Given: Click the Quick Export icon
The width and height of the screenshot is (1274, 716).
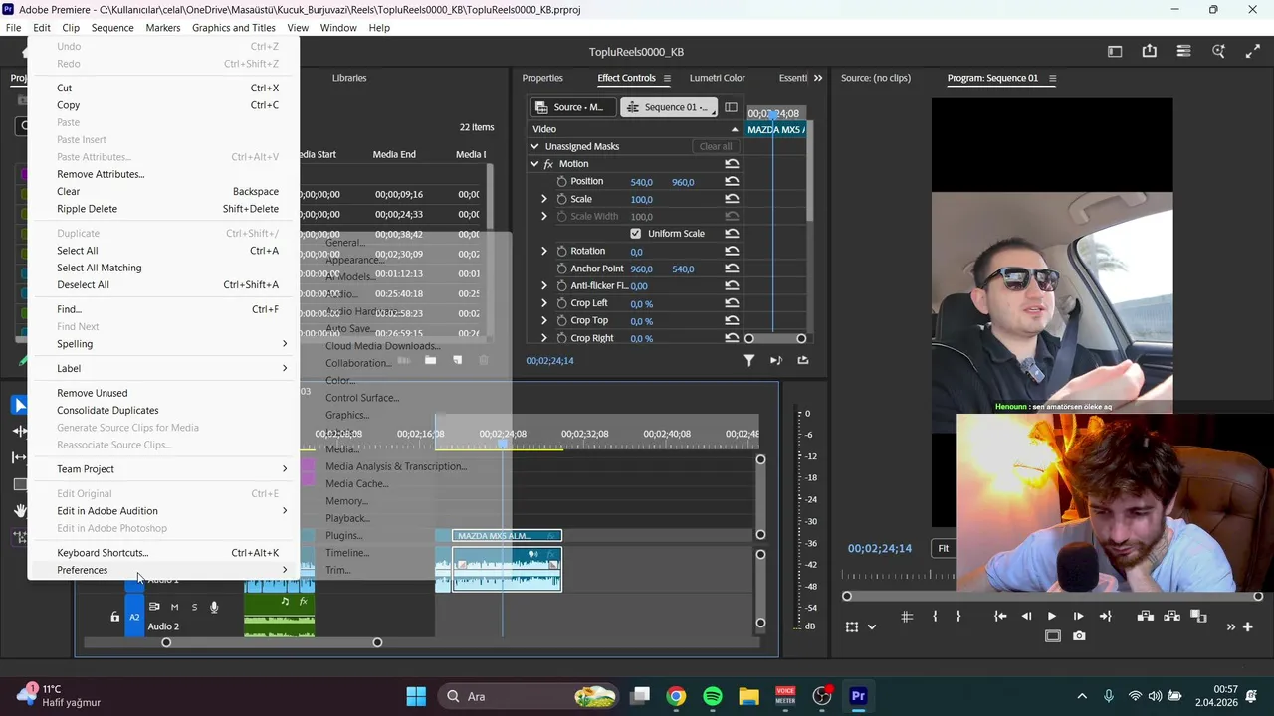Looking at the screenshot, I should [1150, 52].
